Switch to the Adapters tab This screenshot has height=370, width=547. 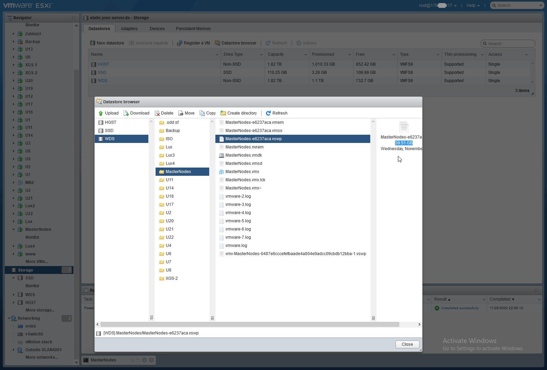(x=129, y=29)
